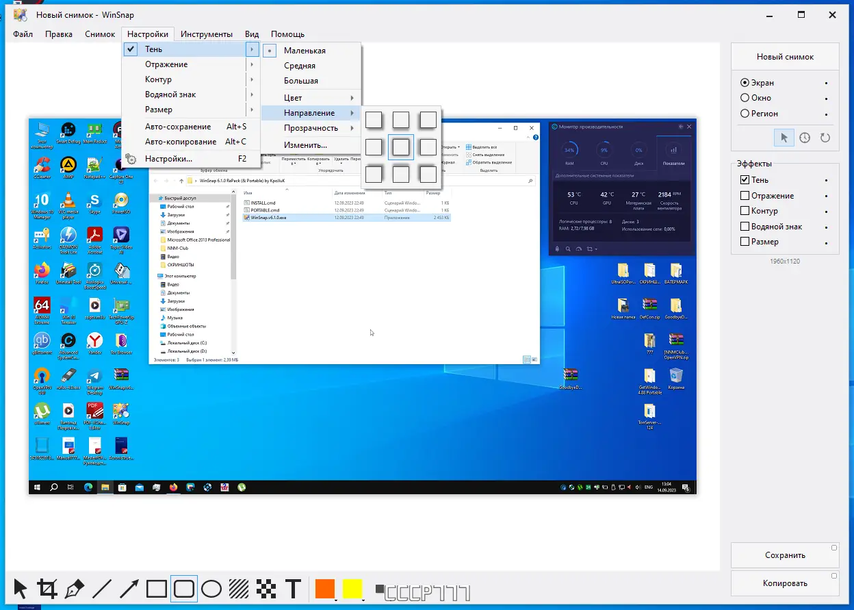Choose bottom-center shadow direction box

click(x=401, y=175)
